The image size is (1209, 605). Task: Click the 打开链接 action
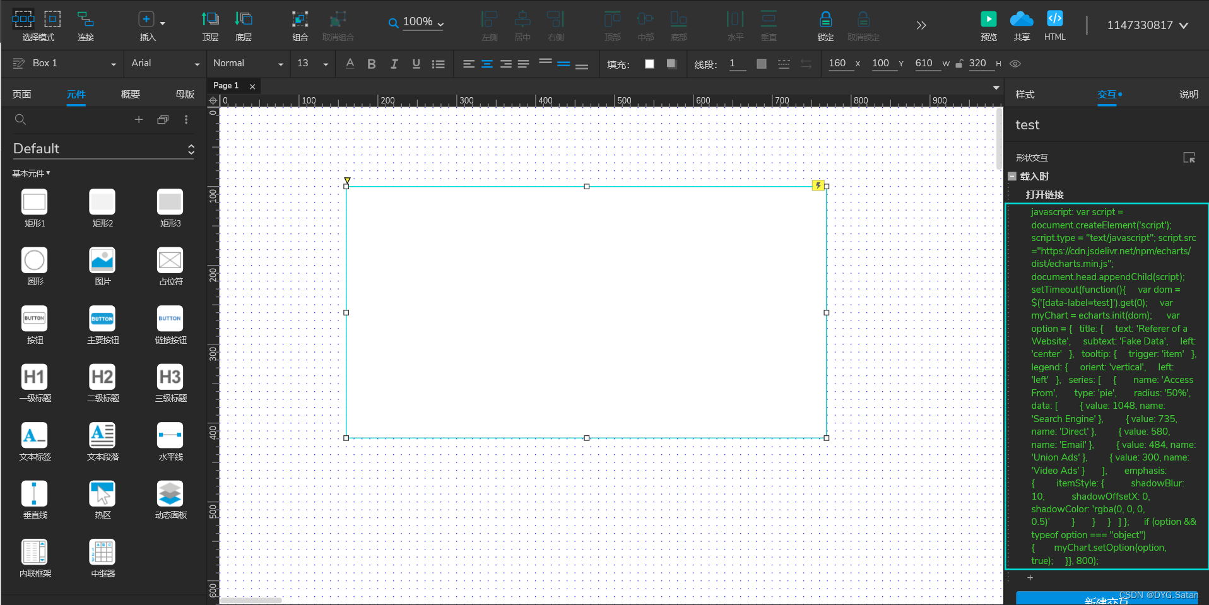point(1044,195)
